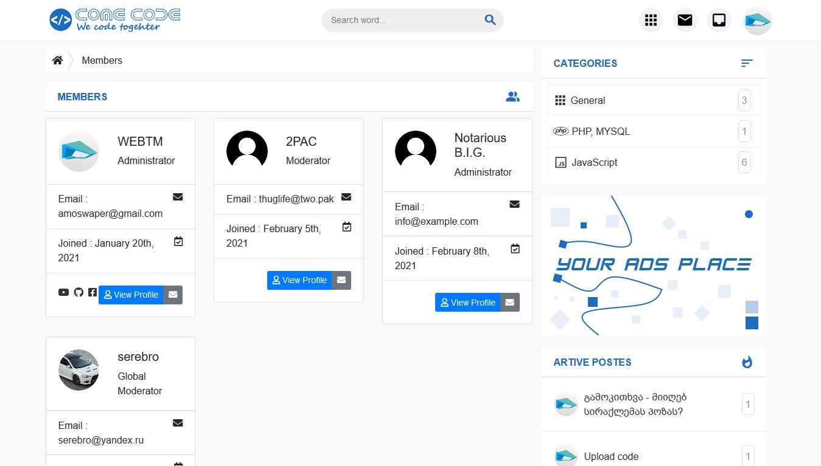
Task: Click serebro's car avatar
Action: (79, 370)
